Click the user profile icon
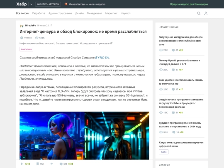The height and width of the screenshot is (168, 224). click(x=206, y=13)
